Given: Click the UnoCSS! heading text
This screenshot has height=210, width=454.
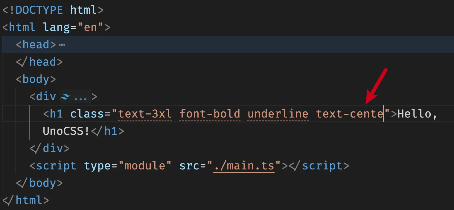Looking at the screenshot, I should click(x=66, y=131).
